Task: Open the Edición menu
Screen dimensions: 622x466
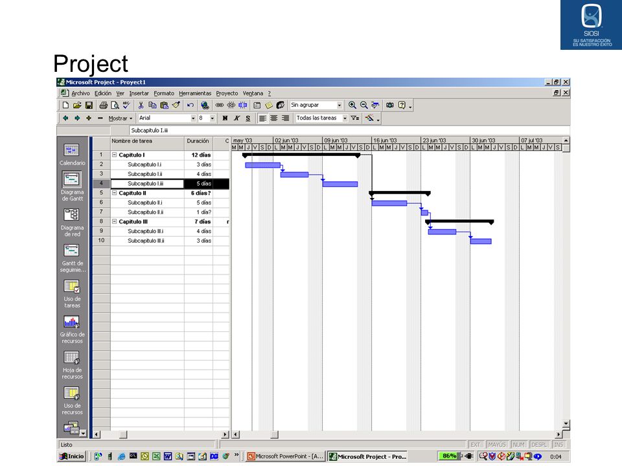Action: tap(103, 93)
